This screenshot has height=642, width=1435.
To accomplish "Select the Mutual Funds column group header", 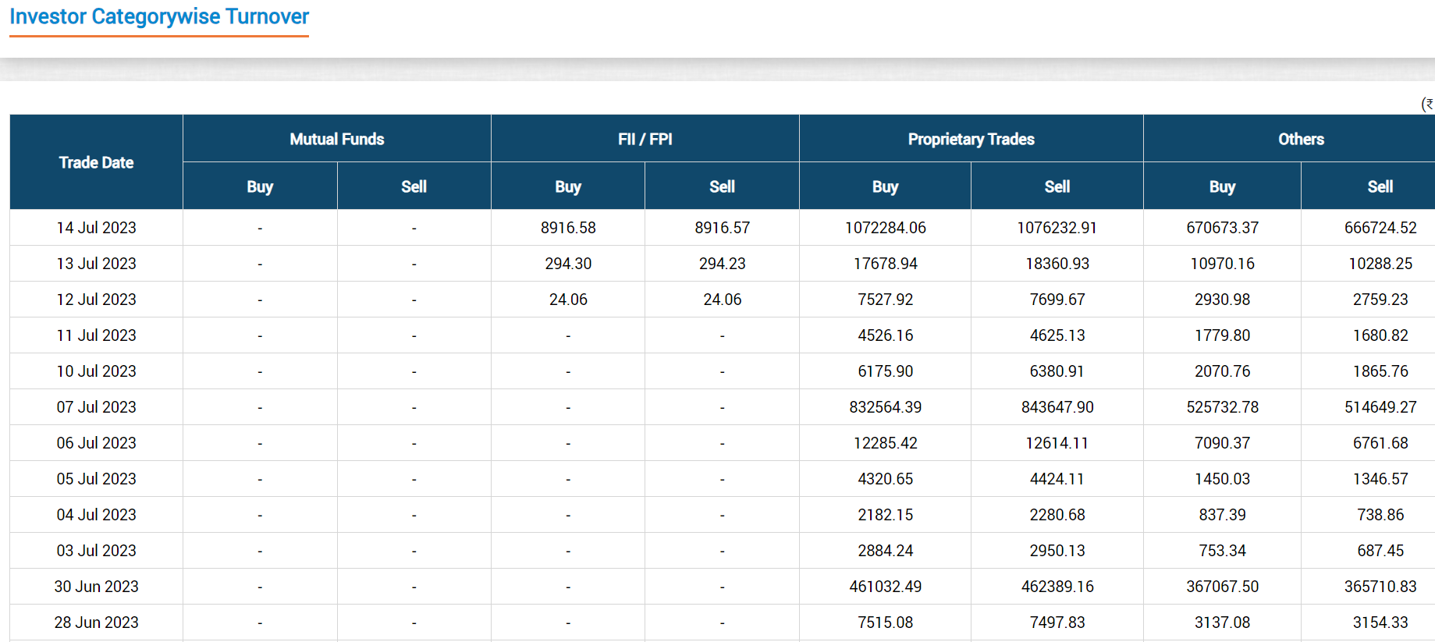I will point(336,139).
